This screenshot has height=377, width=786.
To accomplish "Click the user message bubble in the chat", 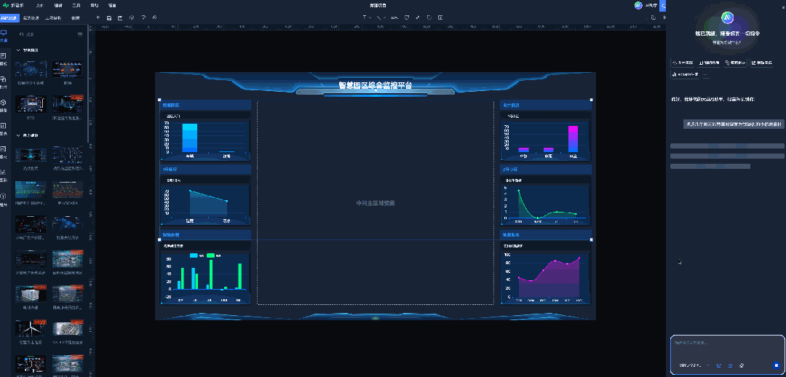I will click(x=734, y=124).
